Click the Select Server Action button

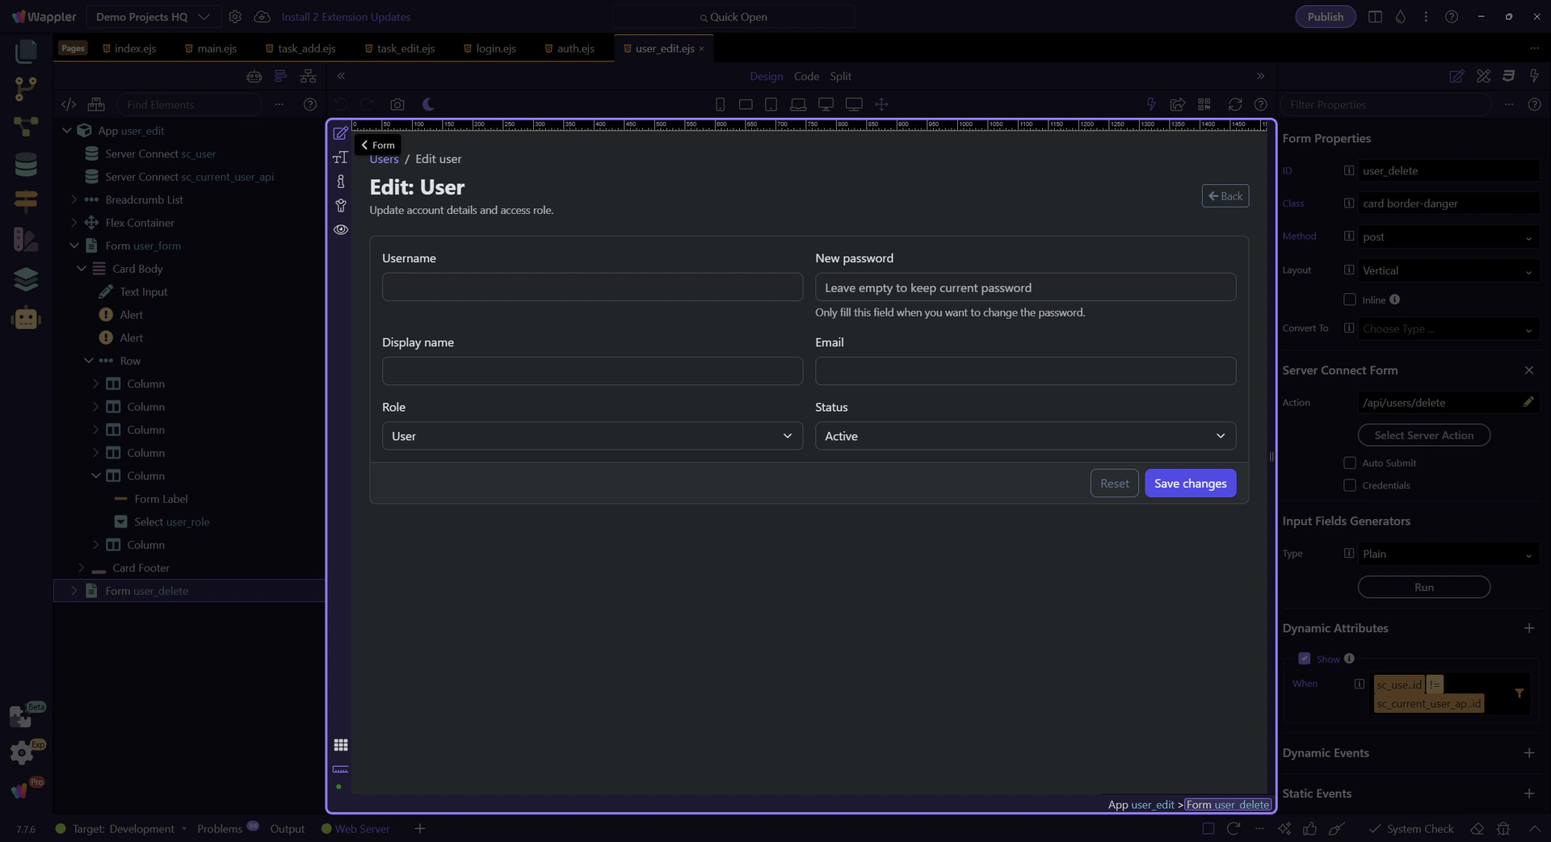(x=1423, y=435)
